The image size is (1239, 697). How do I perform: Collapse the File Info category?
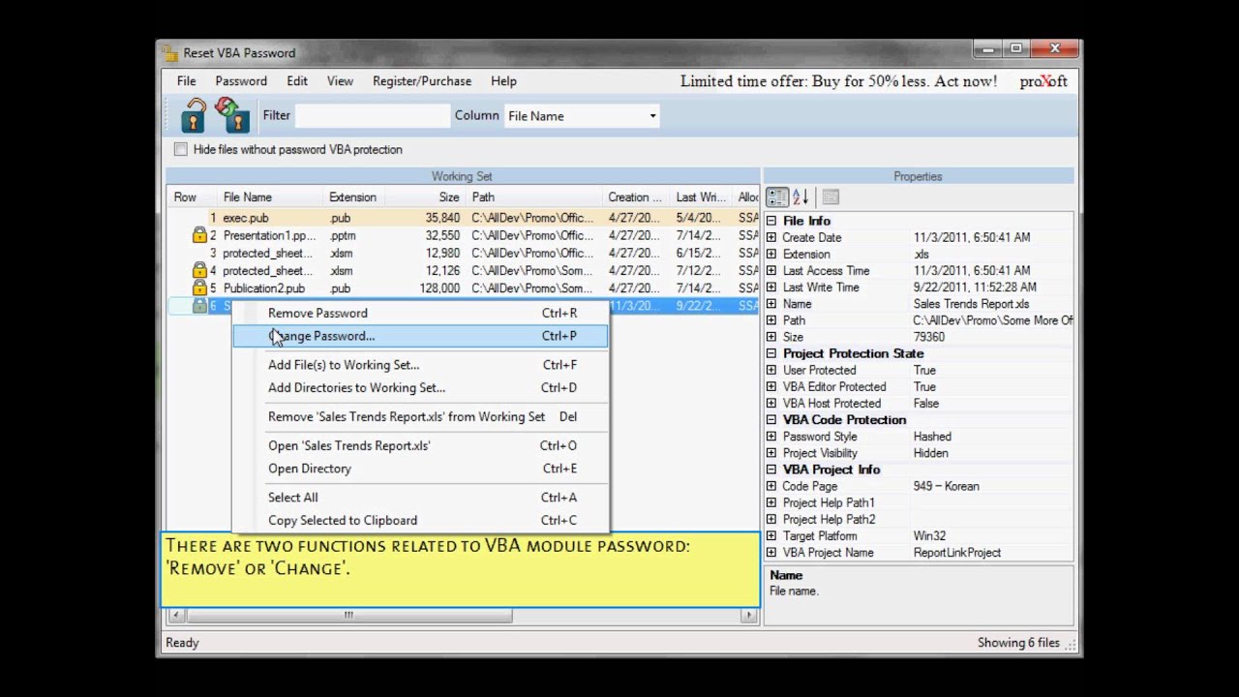(771, 221)
